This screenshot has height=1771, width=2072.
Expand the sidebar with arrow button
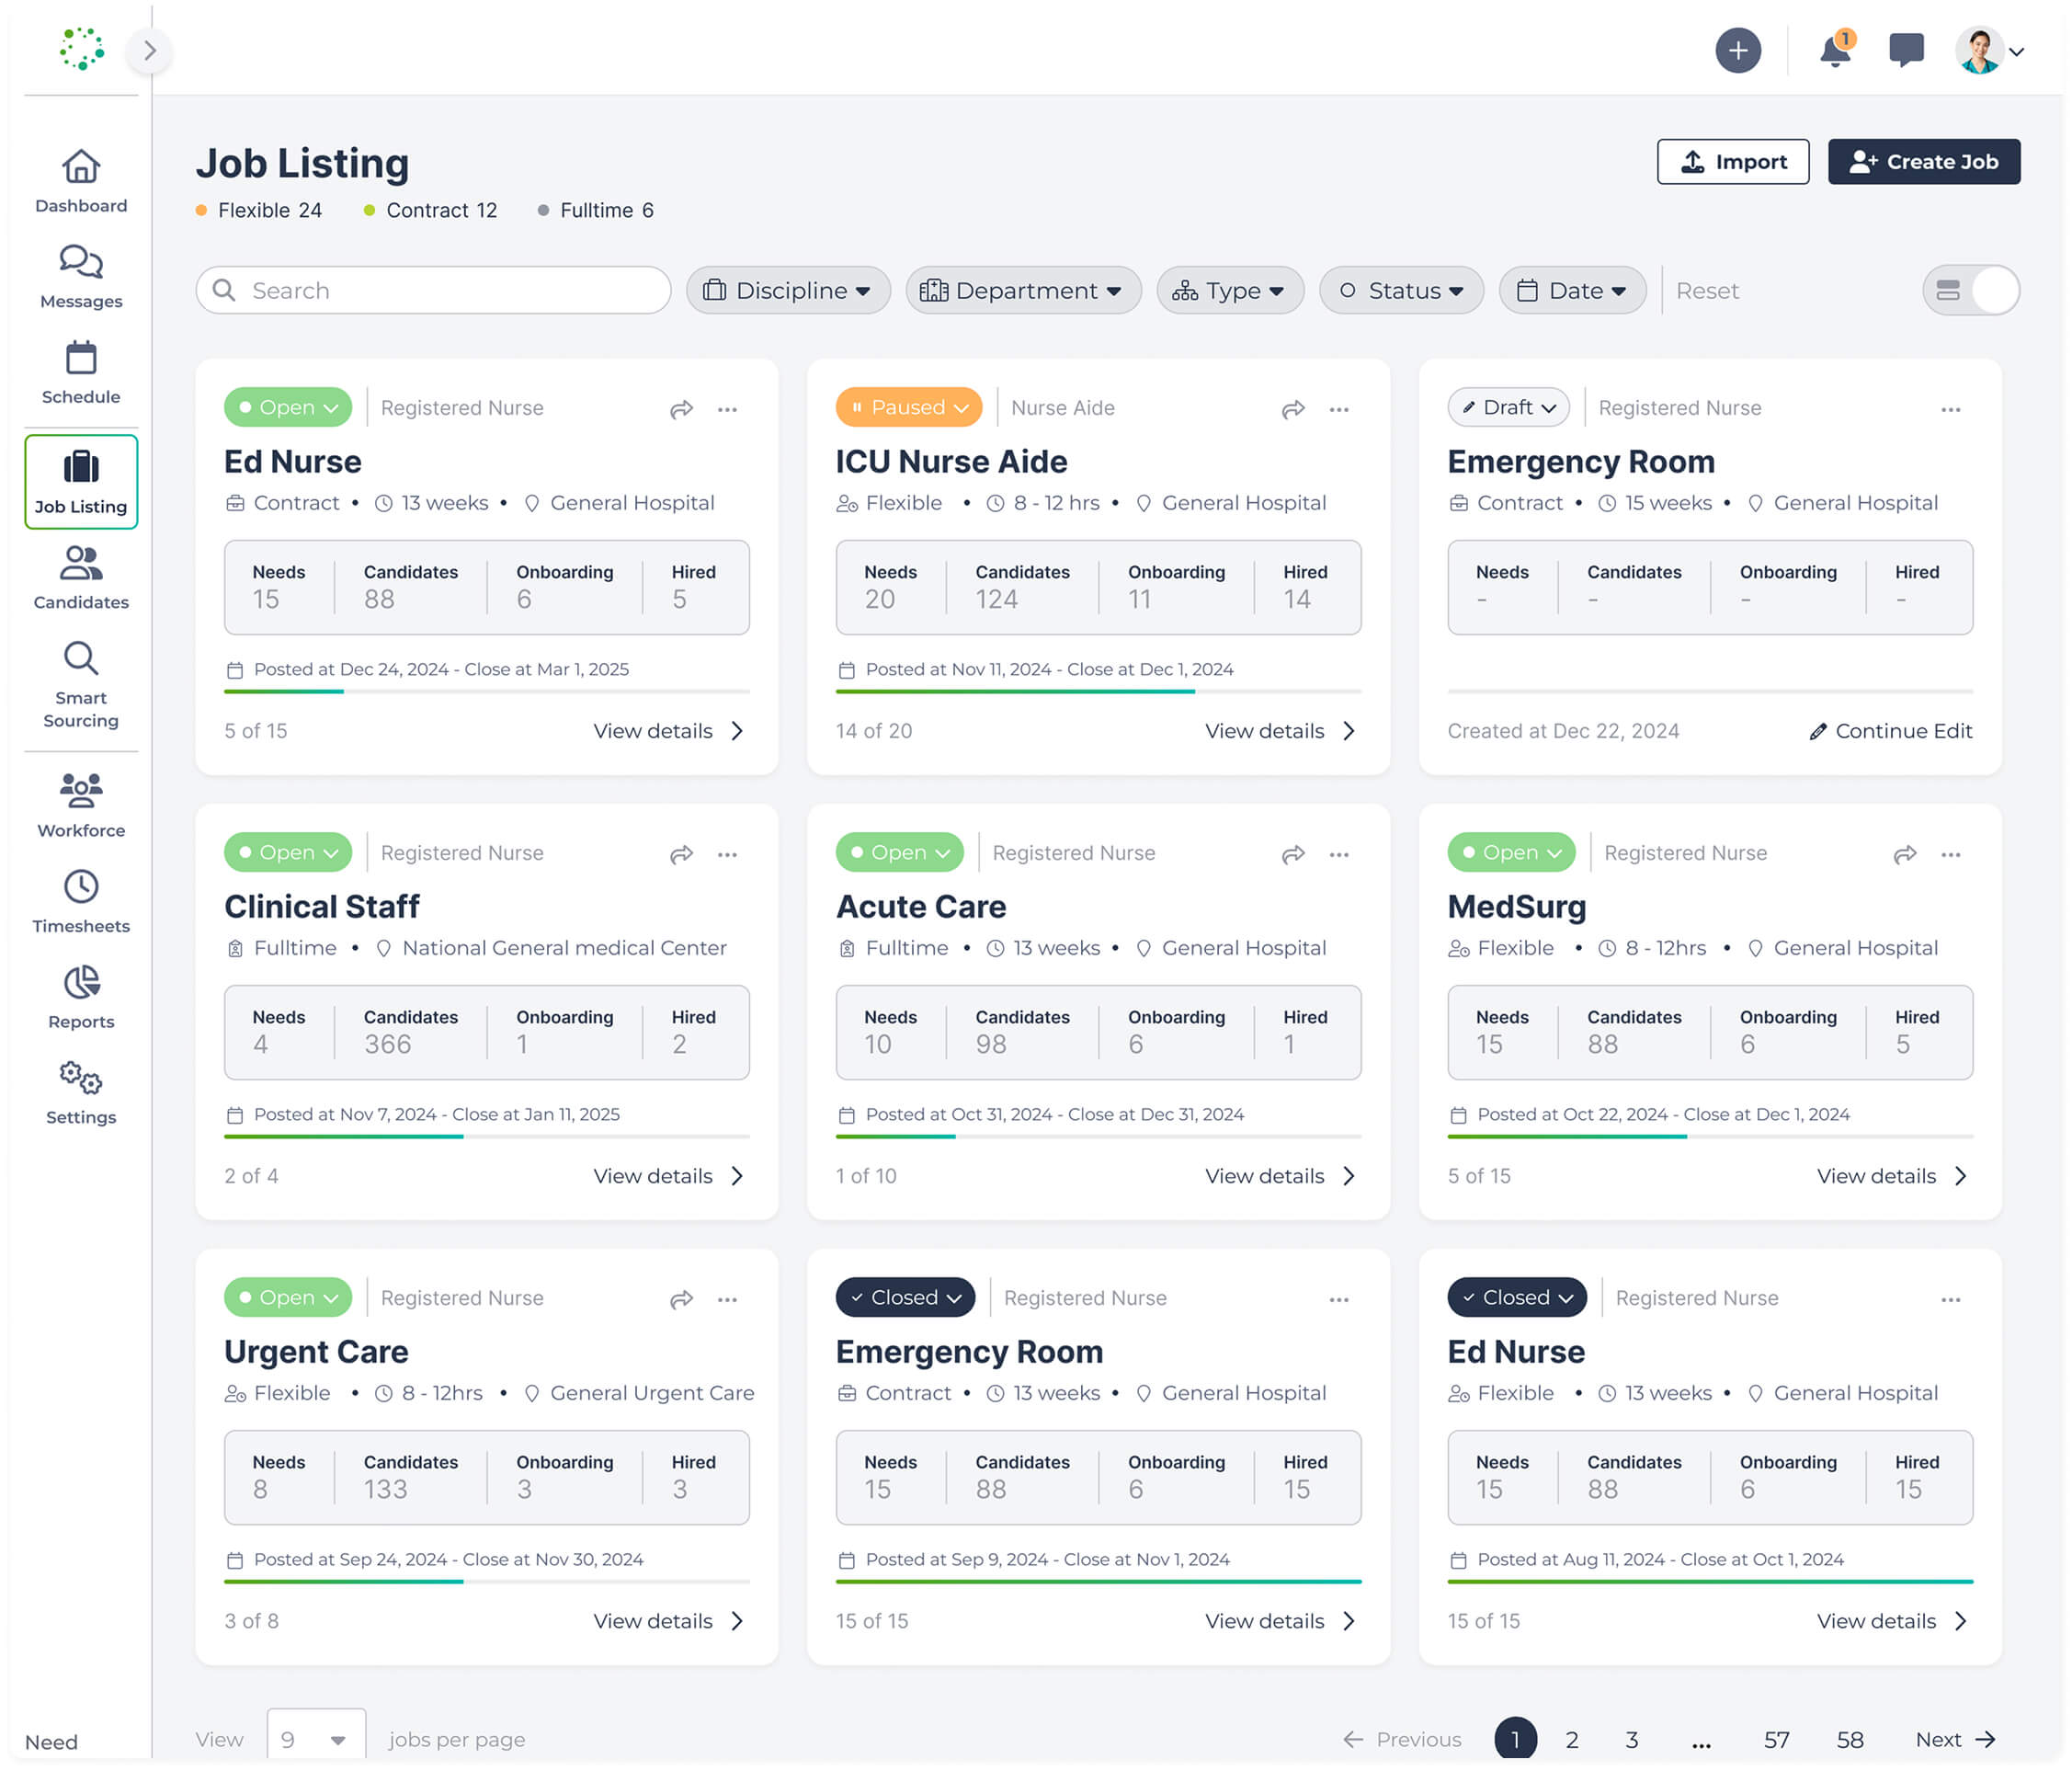150,50
